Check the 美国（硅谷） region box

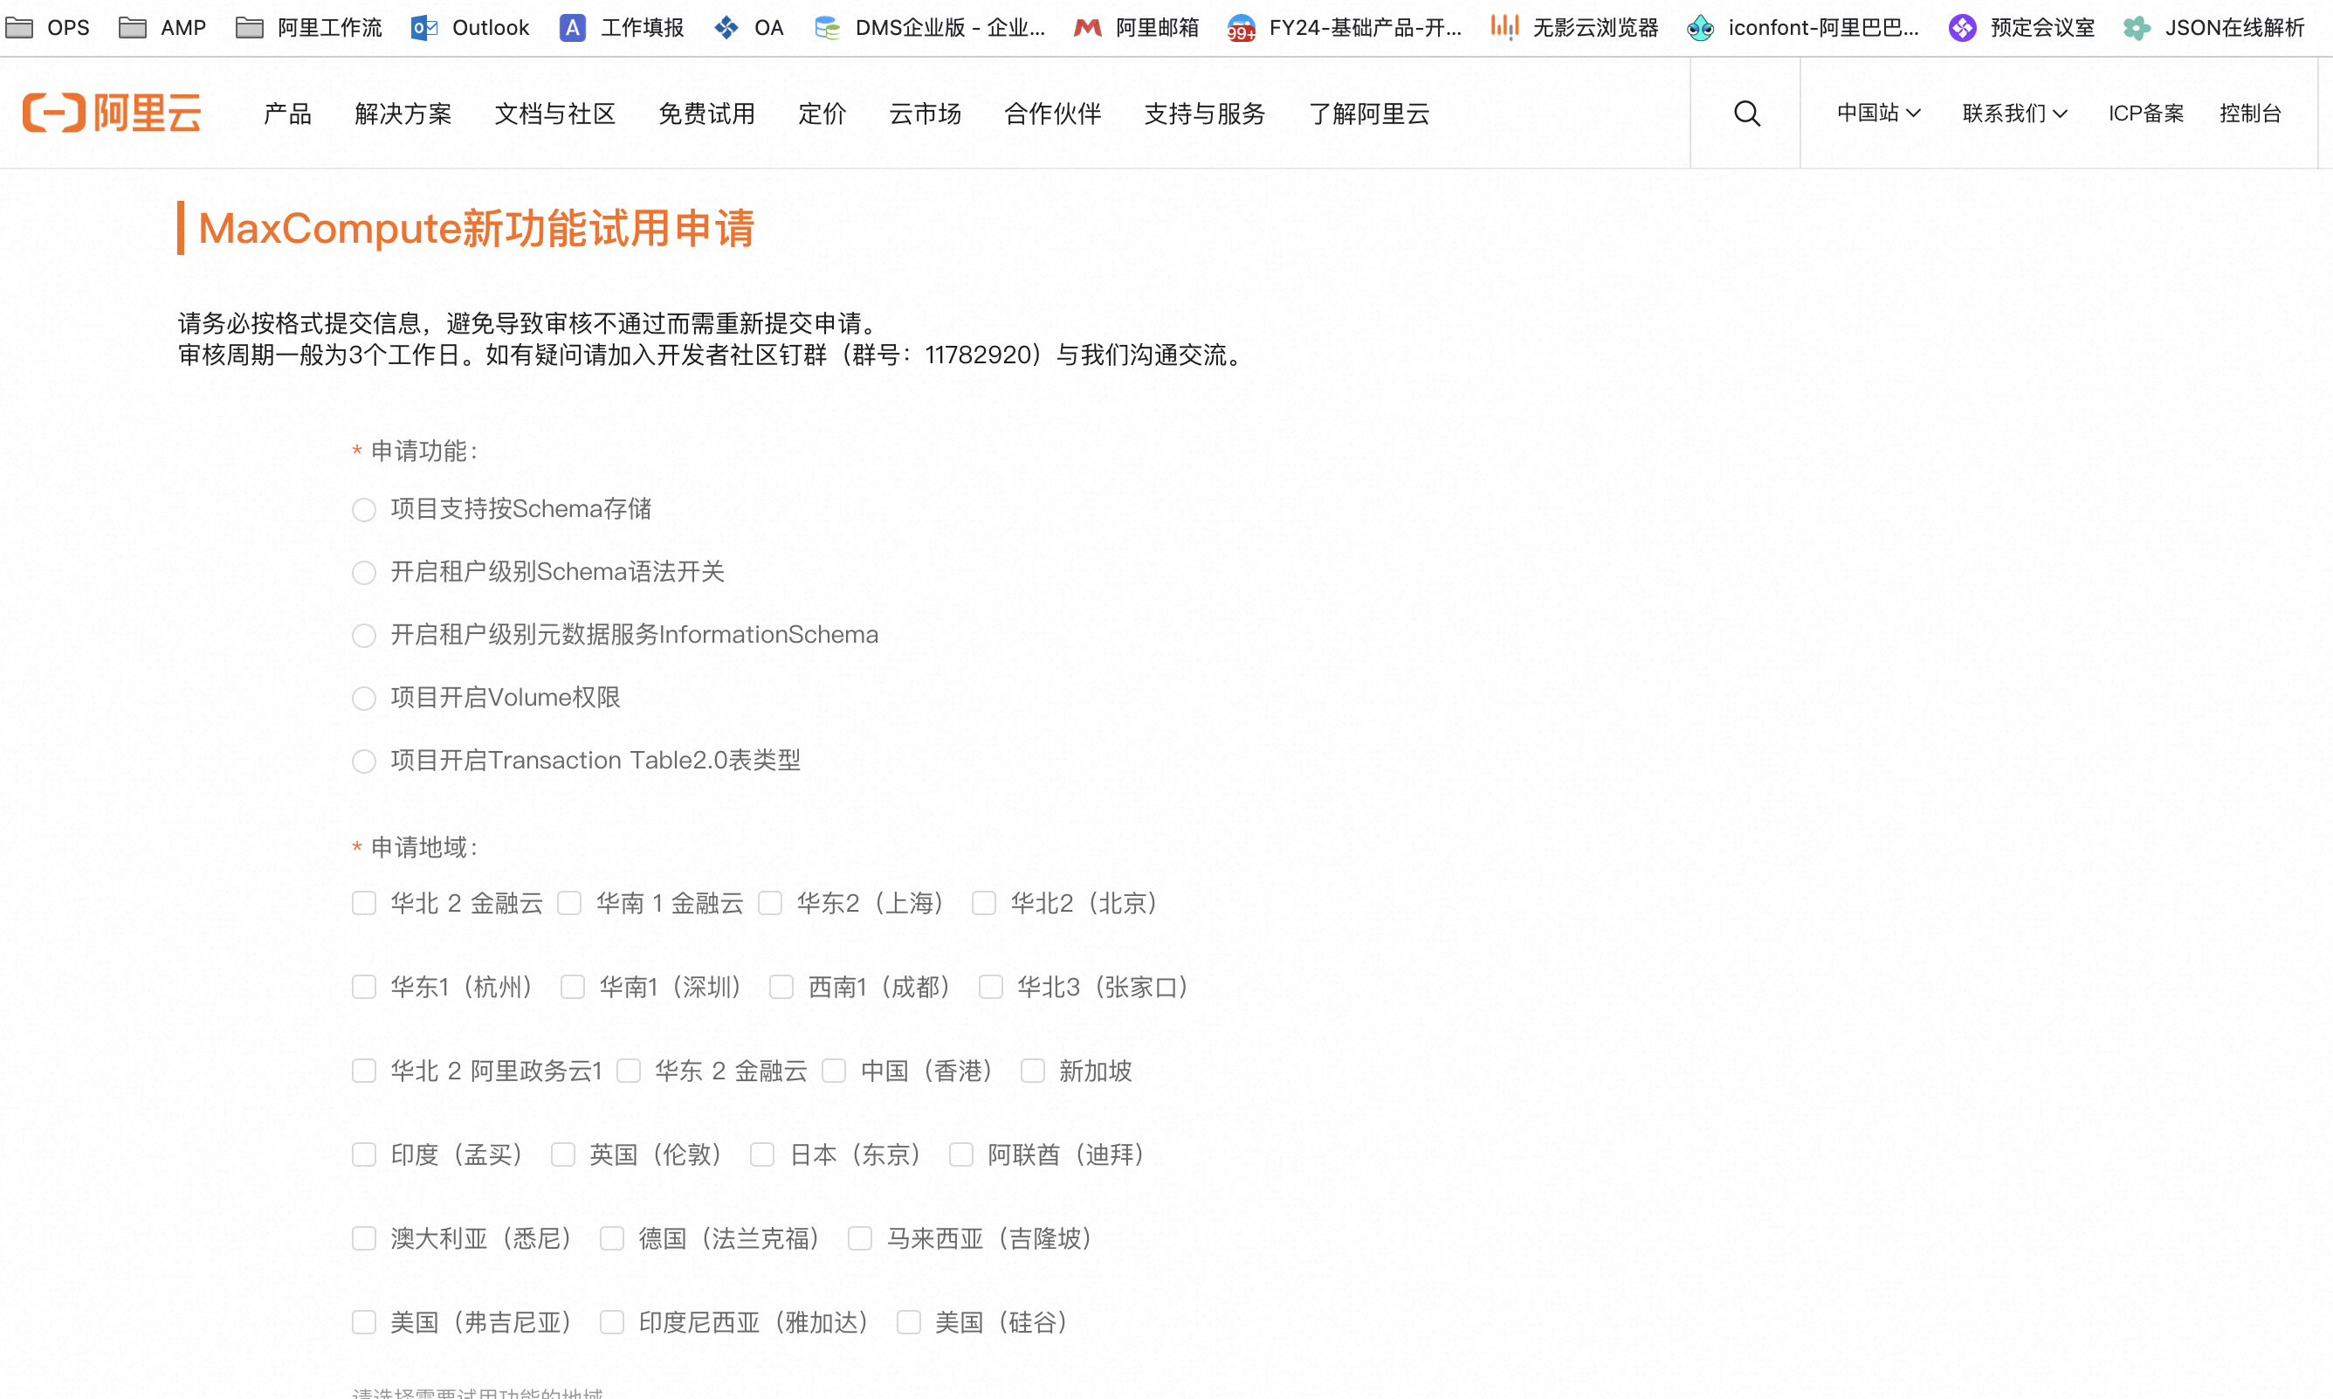(x=908, y=1323)
